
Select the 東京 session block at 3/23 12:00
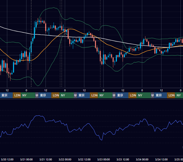tap(122, 95)
